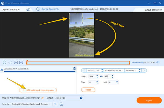Screen dimensions: 164x108
Task: Adjust the height 426 stepper arrows
Action: 112,76
